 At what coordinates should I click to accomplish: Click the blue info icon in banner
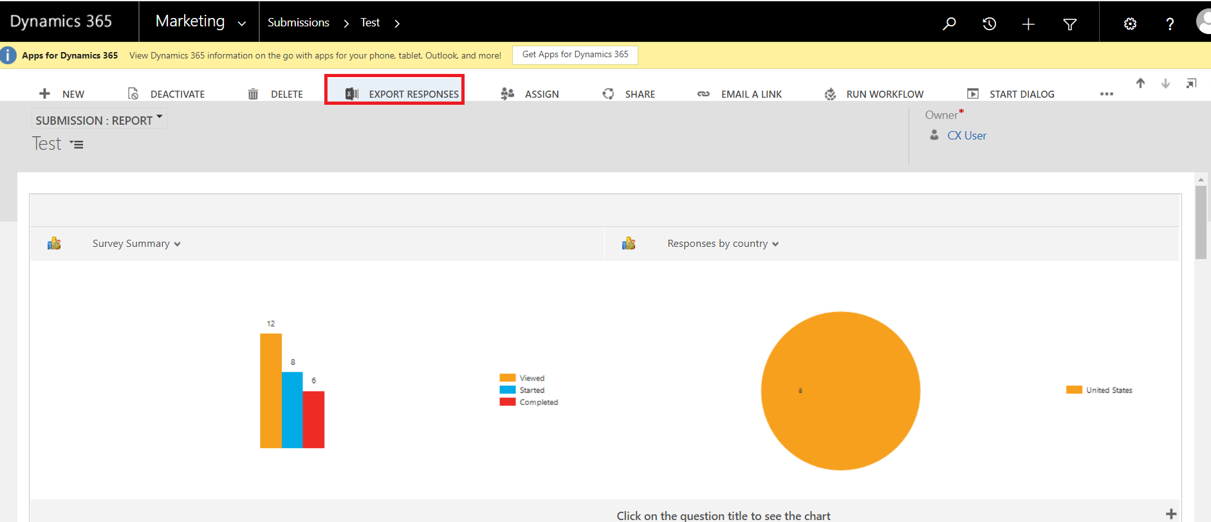[8, 55]
